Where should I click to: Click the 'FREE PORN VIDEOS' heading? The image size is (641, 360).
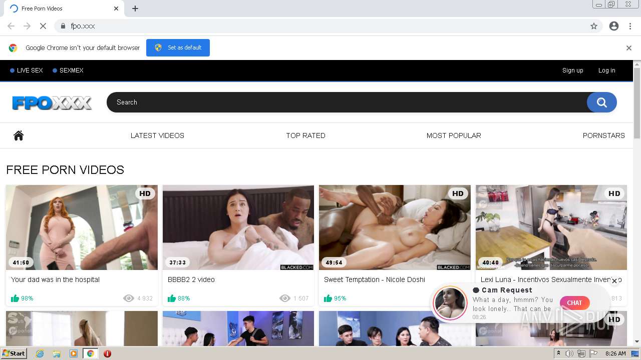point(65,170)
